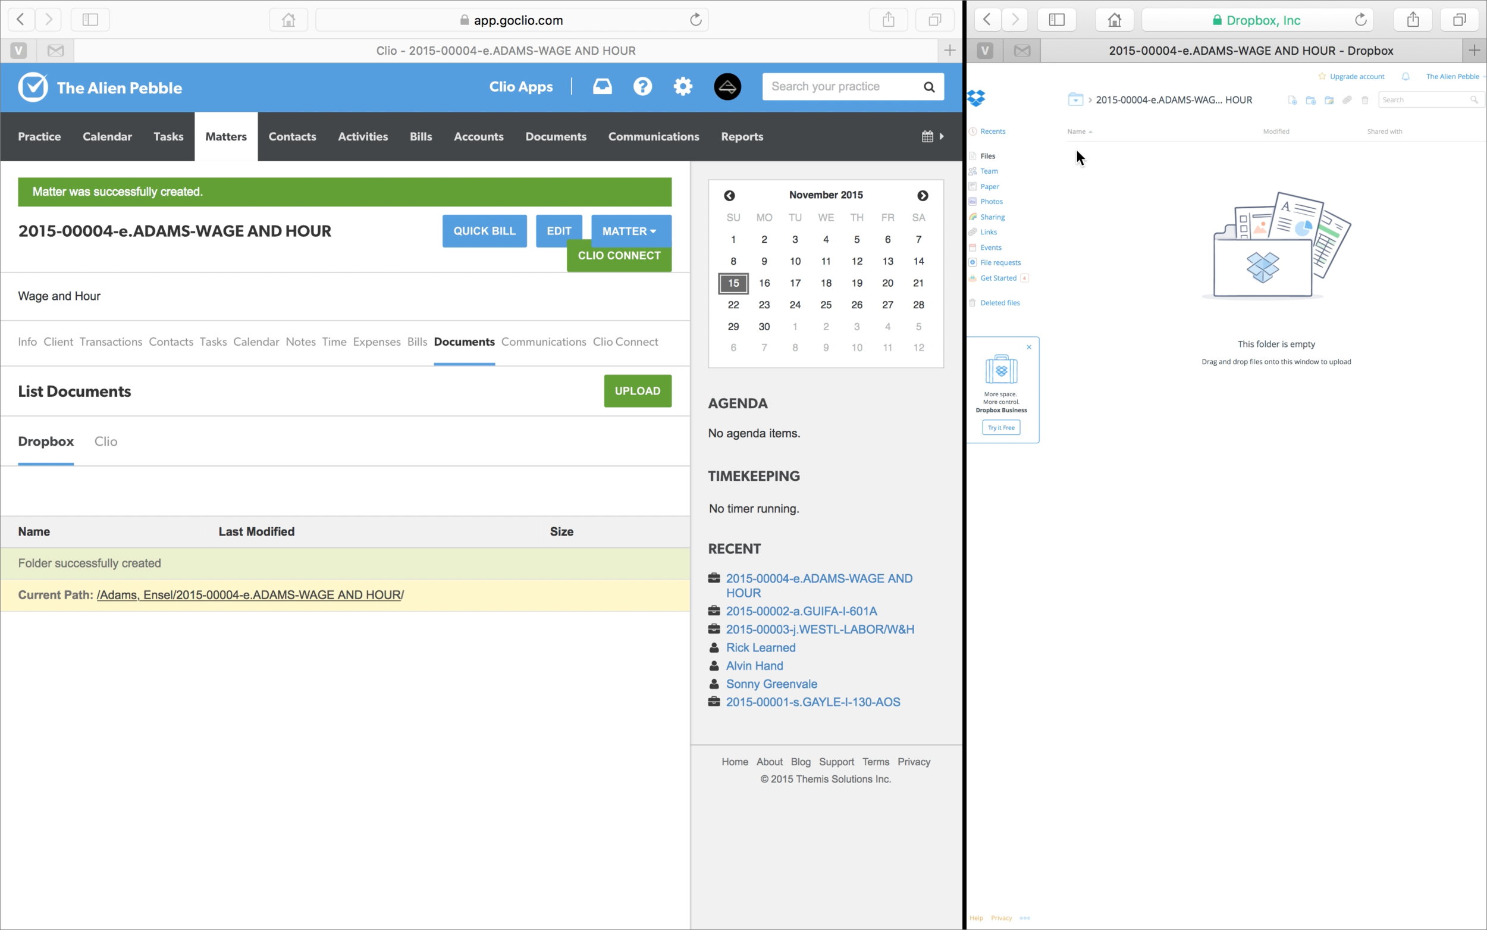The height and width of the screenshot is (930, 1487).
Task: Open Recents in Dropbox sidebar
Action: [x=993, y=131]
